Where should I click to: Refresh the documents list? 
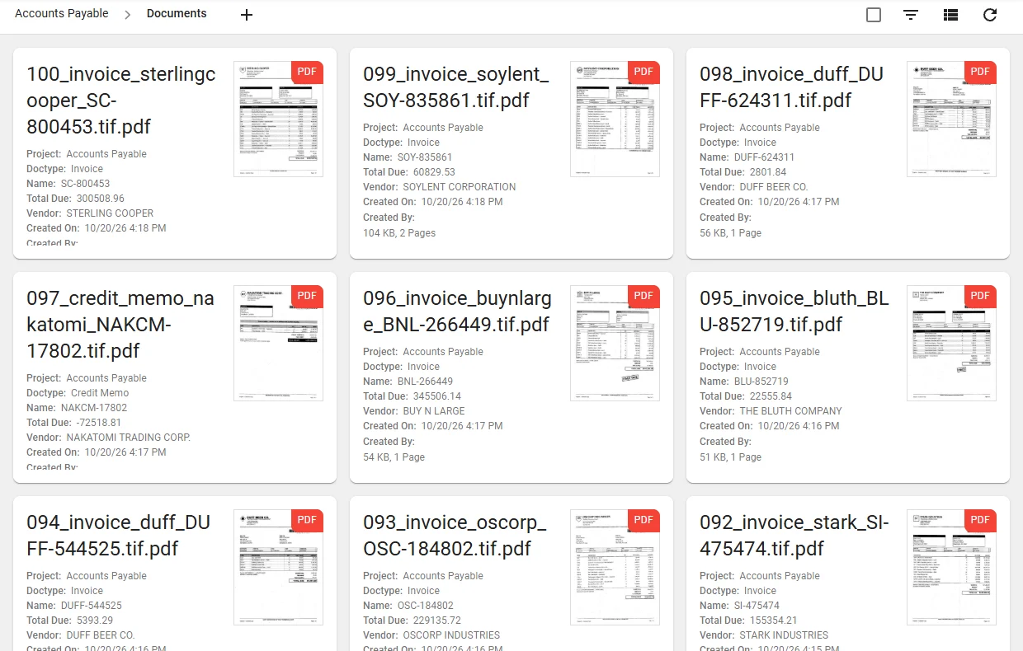[990, 15]
